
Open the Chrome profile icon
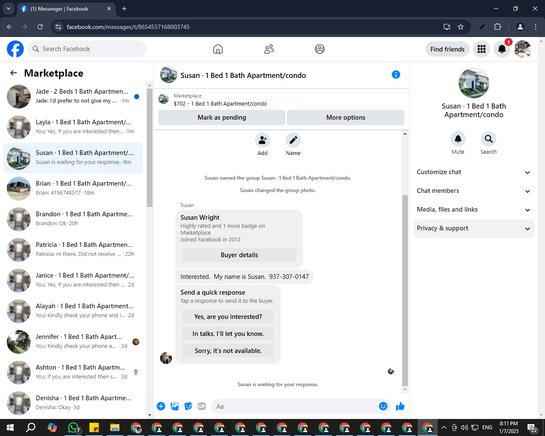(520, 27)
